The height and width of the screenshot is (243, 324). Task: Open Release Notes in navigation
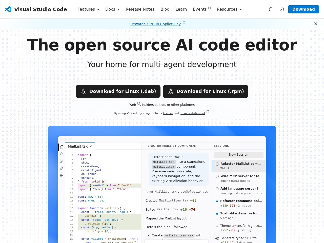[140, 9]
